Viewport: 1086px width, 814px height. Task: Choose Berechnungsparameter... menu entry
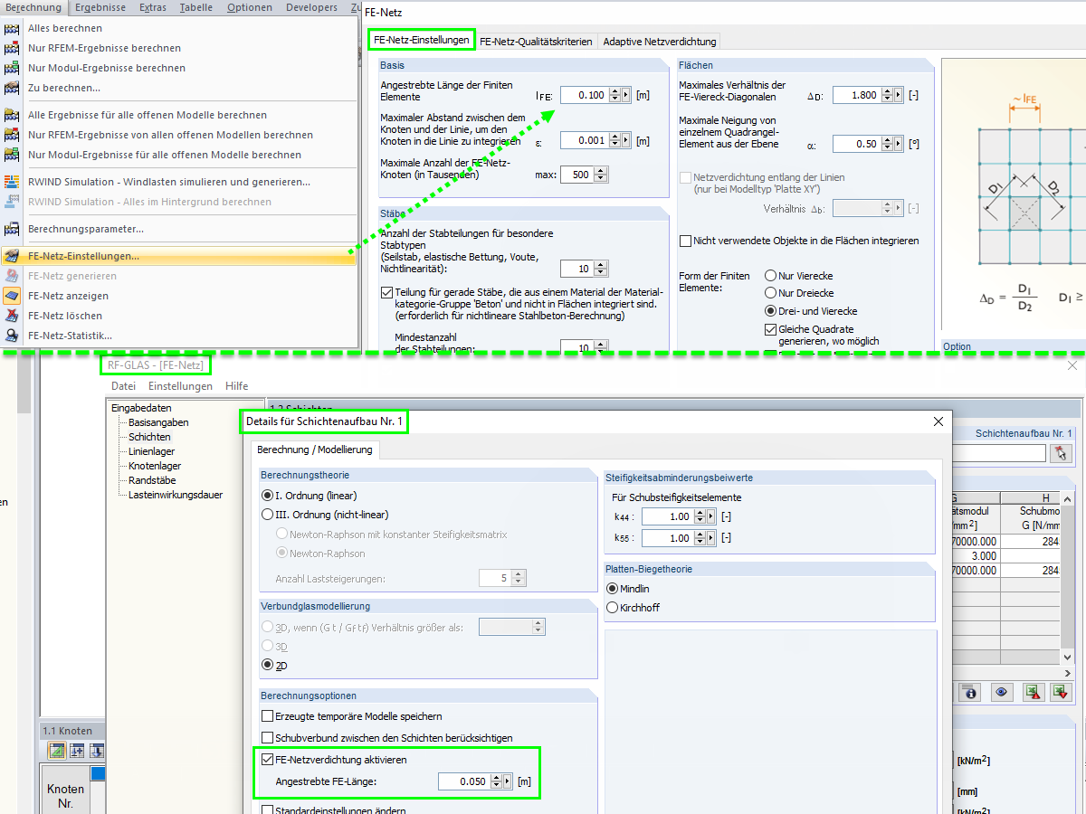pos(179,229)
